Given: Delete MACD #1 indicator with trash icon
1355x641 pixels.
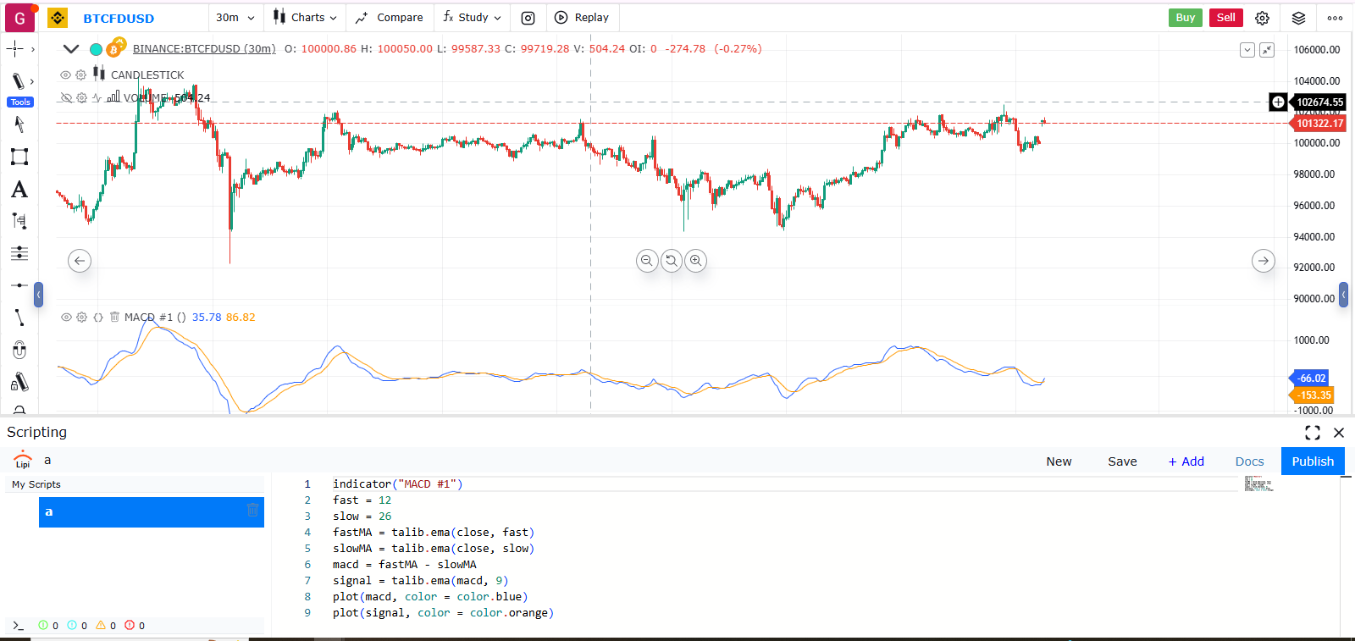Looking at the screenshot, I should pyautogui.click(x=114, y=318).
